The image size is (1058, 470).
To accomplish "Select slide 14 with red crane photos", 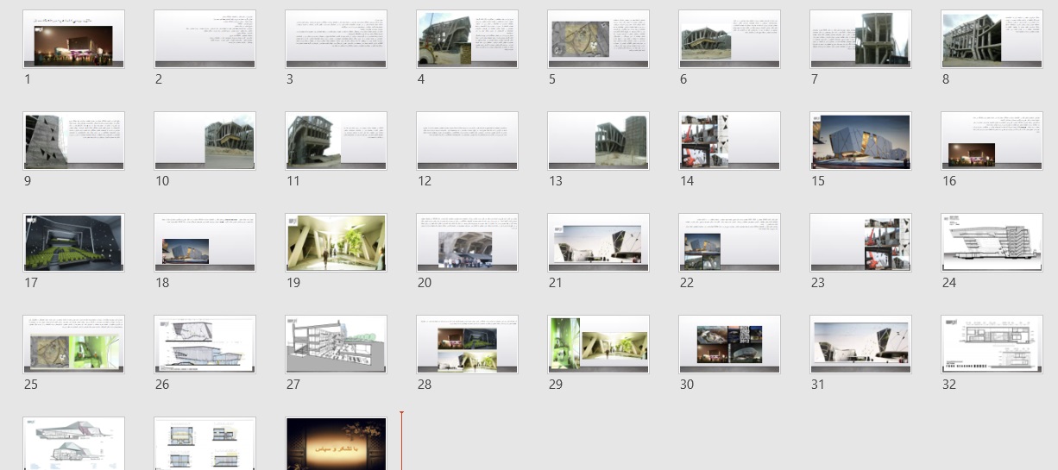I will (729, 141).
